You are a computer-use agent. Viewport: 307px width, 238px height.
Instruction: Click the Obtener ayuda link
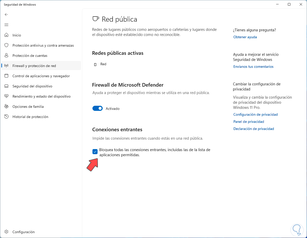pos(245,37)
